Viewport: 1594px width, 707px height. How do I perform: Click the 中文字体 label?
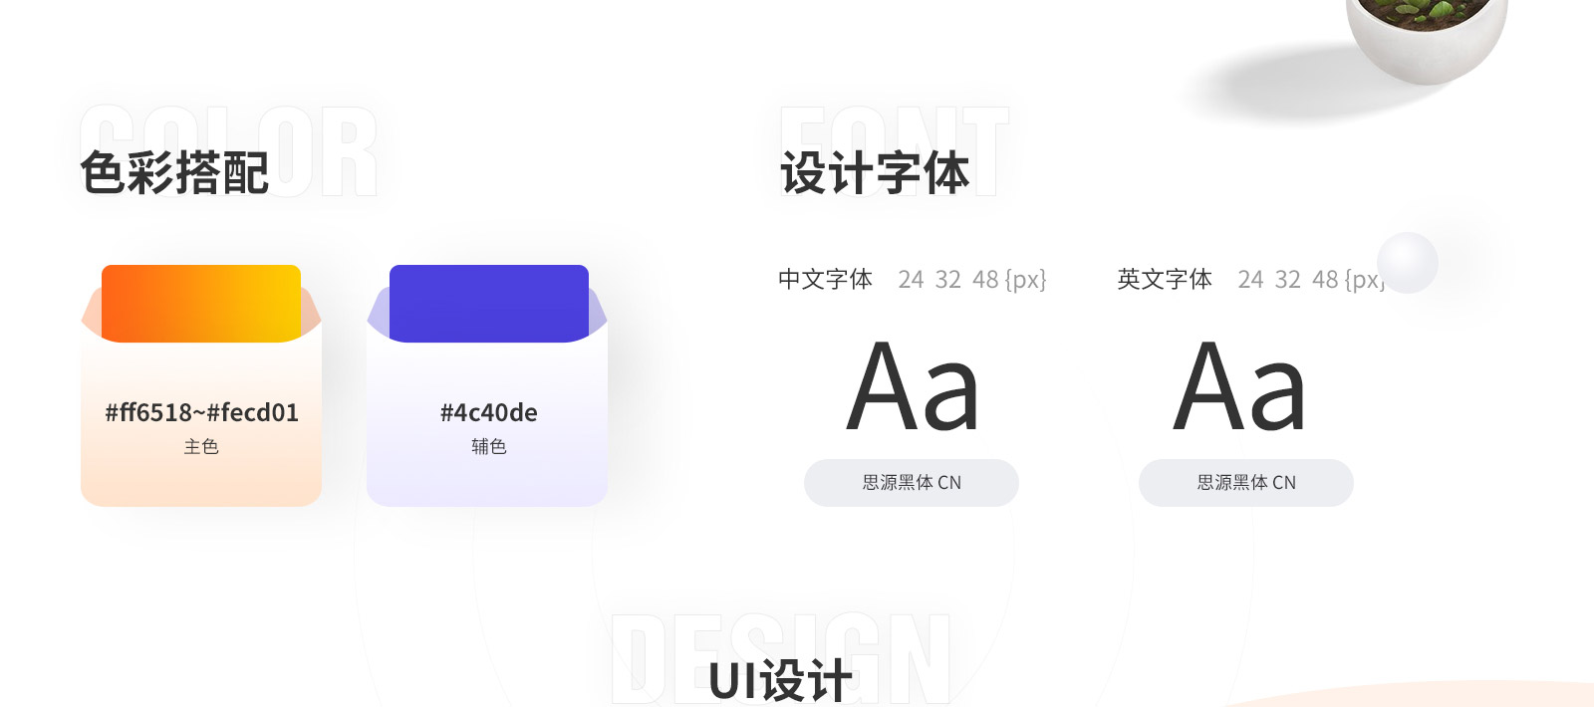(x=826, y=279)
